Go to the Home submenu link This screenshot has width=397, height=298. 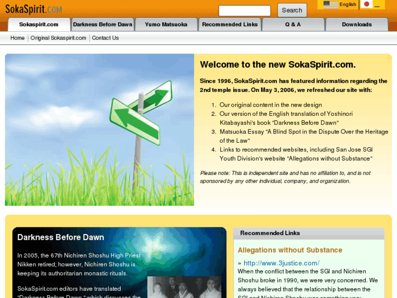[17, 38]
